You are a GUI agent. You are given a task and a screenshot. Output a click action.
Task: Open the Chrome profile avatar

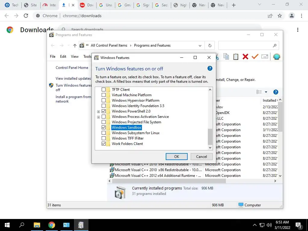[292, 16]
